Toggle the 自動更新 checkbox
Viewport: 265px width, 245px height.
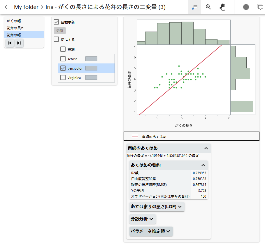click(57, 22)
